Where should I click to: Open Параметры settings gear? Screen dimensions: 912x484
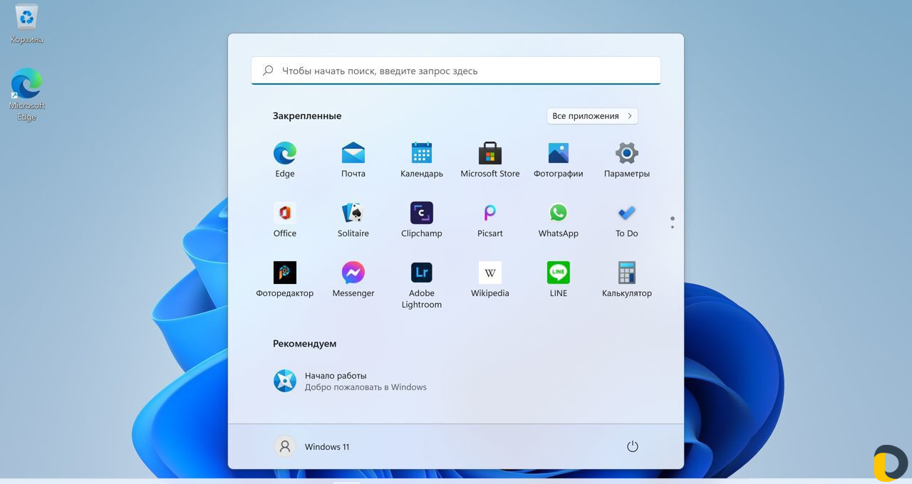point(627,159)
